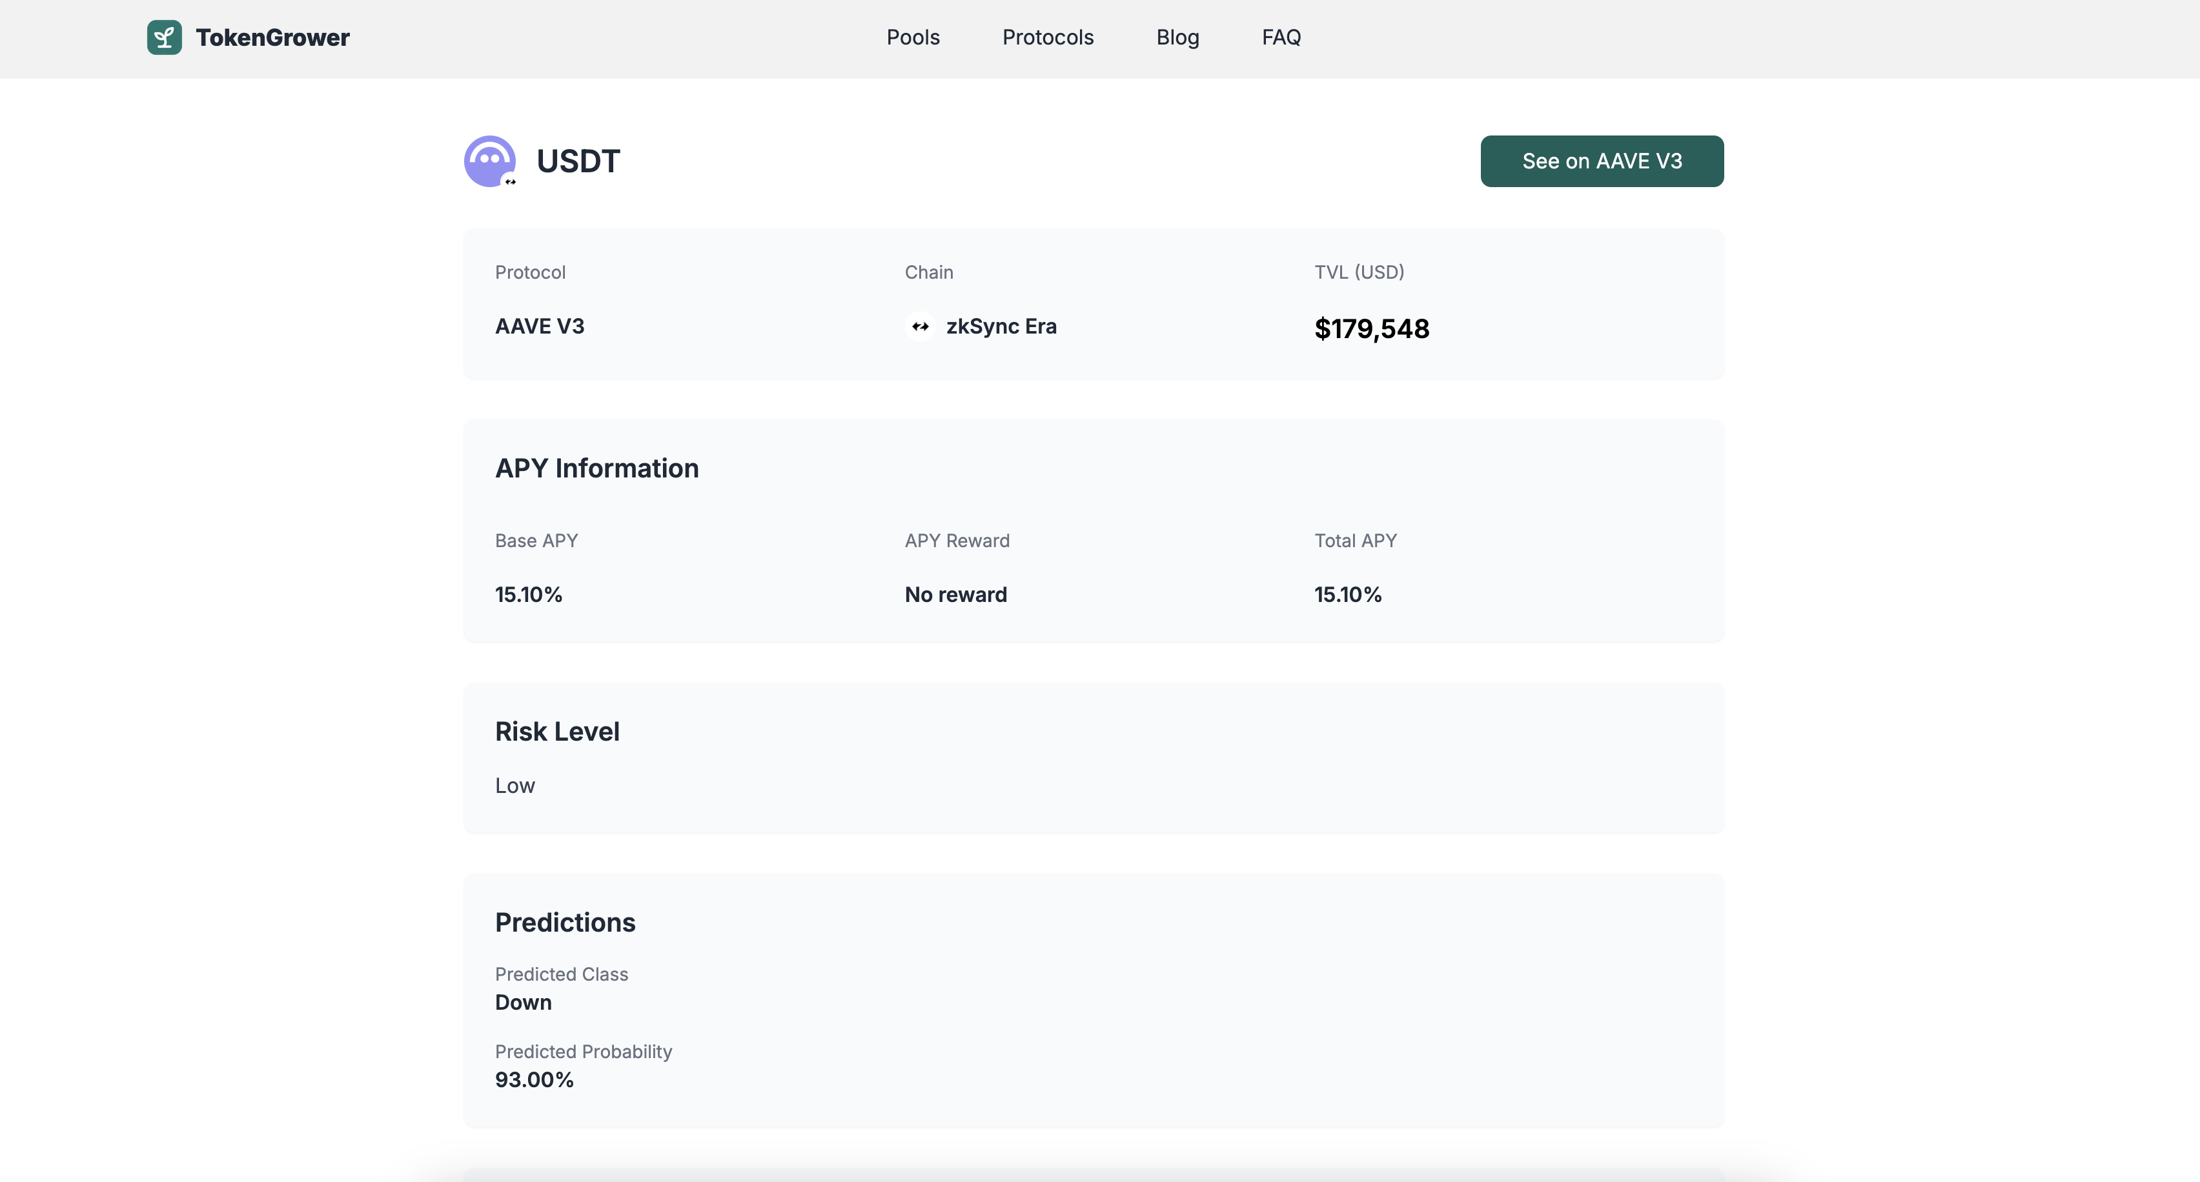Select the $179,548 TVL value
The height and width of the screenshot is (1182, 2200).
pos(1372,328)
